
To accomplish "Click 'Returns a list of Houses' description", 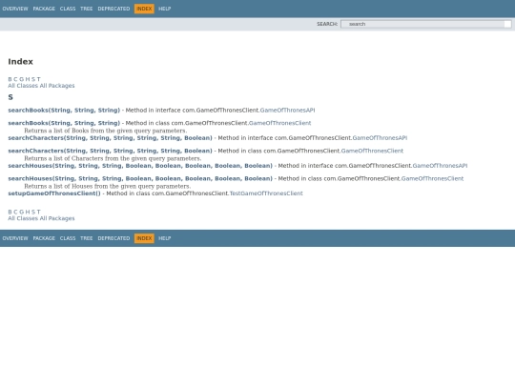I will pyautogui.click(x=108, y=186).
